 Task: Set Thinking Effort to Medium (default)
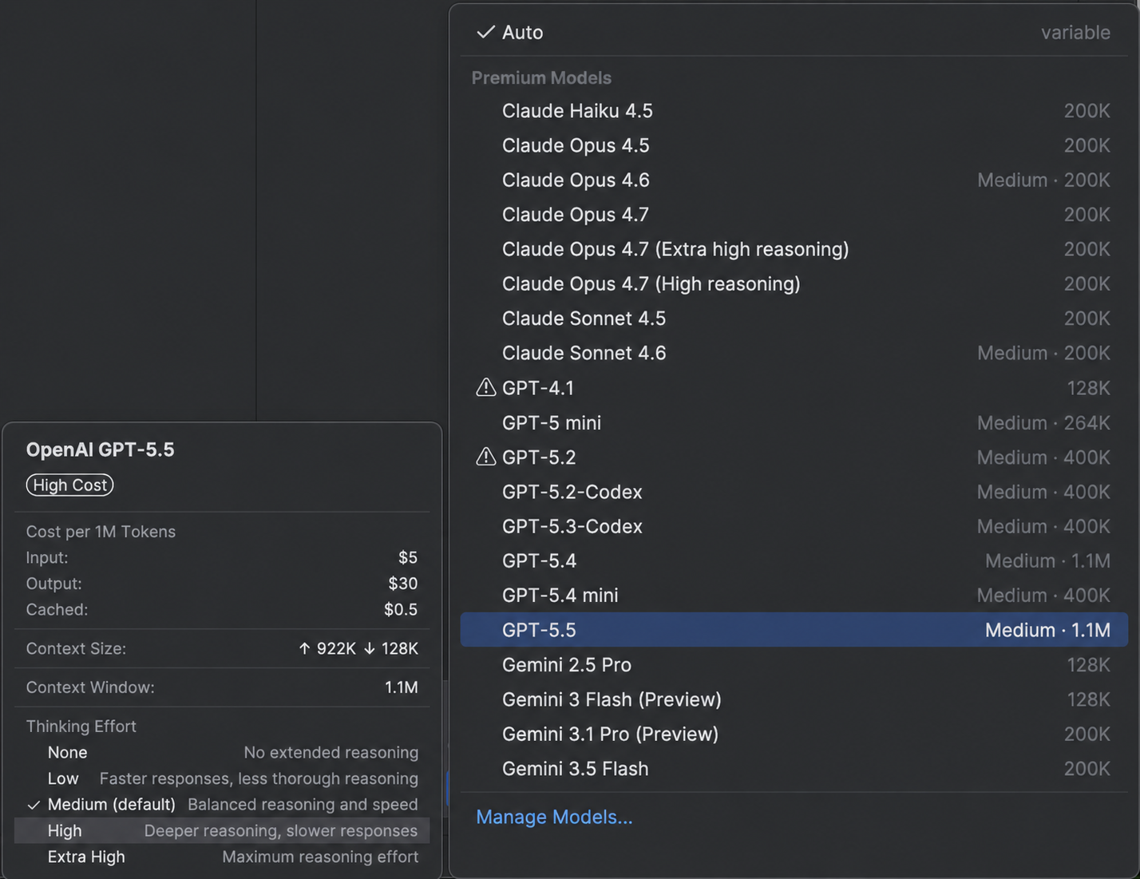point(222,805)
